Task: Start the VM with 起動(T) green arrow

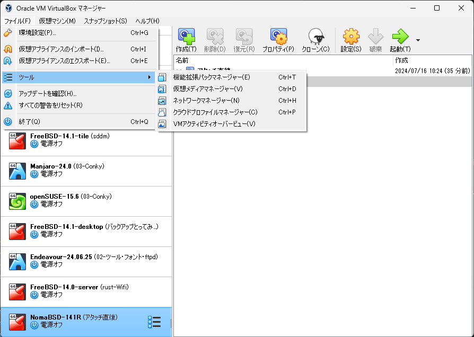Action: click(400, 37)
